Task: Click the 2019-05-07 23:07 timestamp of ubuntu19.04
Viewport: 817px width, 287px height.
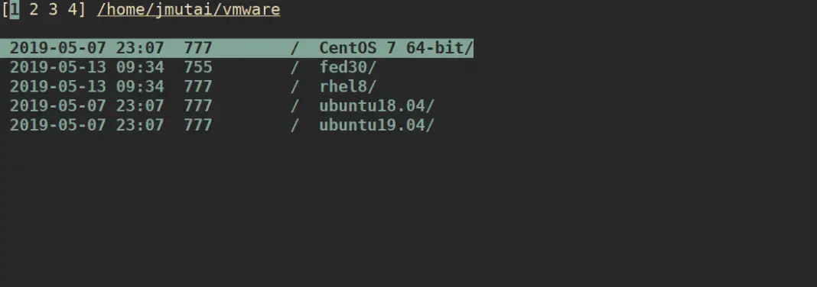Action: pyautogui.click(x=87, y=124)
